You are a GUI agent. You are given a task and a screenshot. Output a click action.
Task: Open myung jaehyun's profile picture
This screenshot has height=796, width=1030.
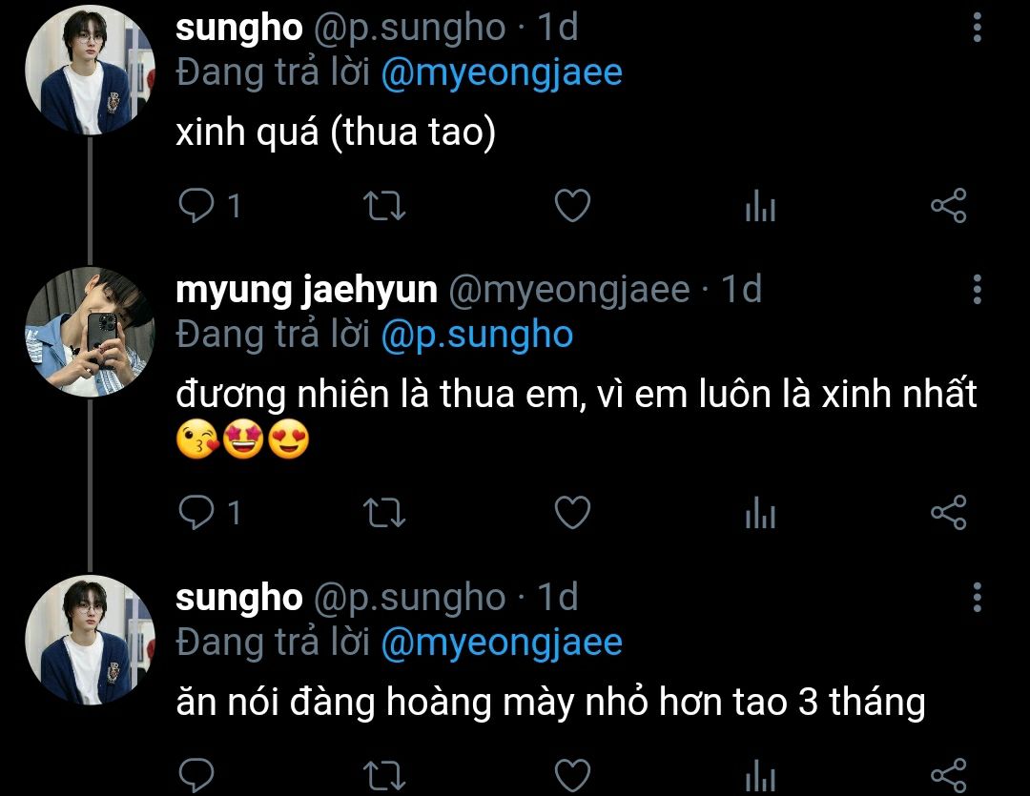[90, 332]
